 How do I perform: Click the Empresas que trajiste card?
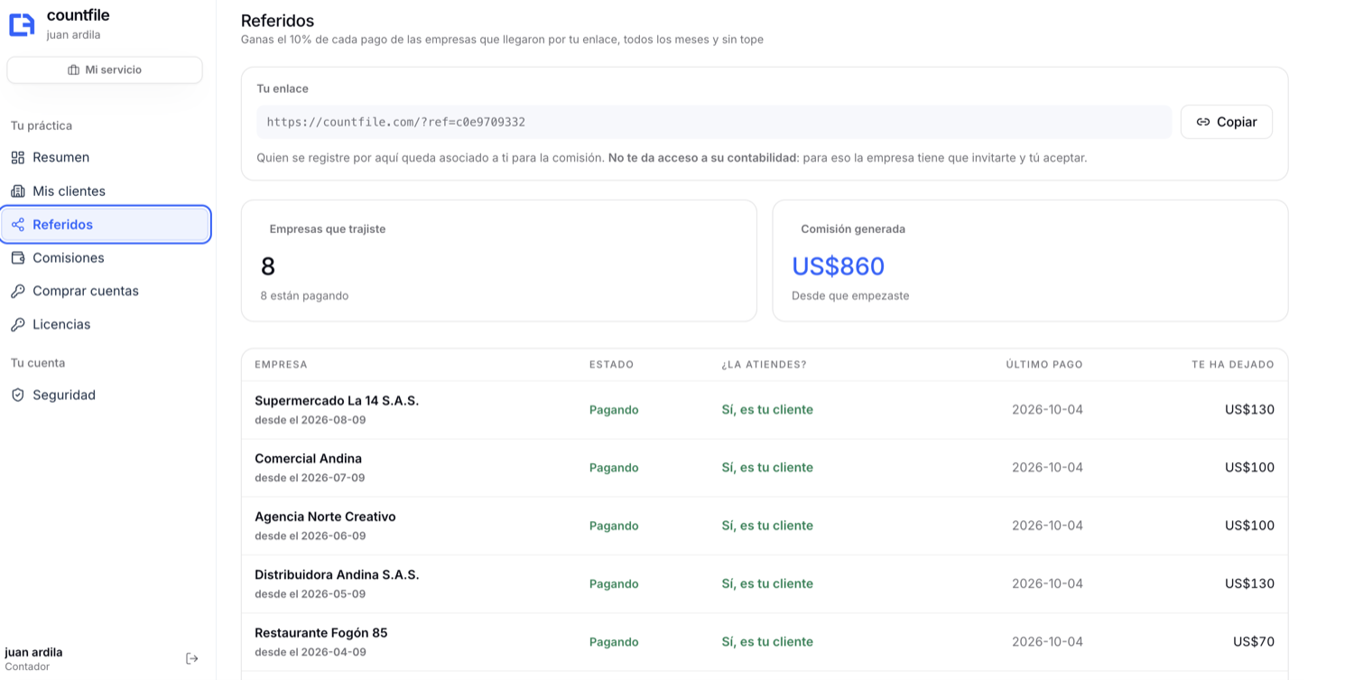pos(499,261)
